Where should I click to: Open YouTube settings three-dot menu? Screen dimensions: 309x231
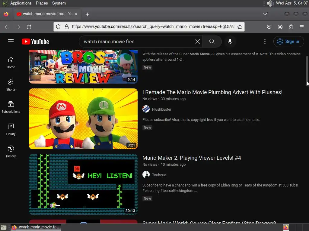pos(265,42)
